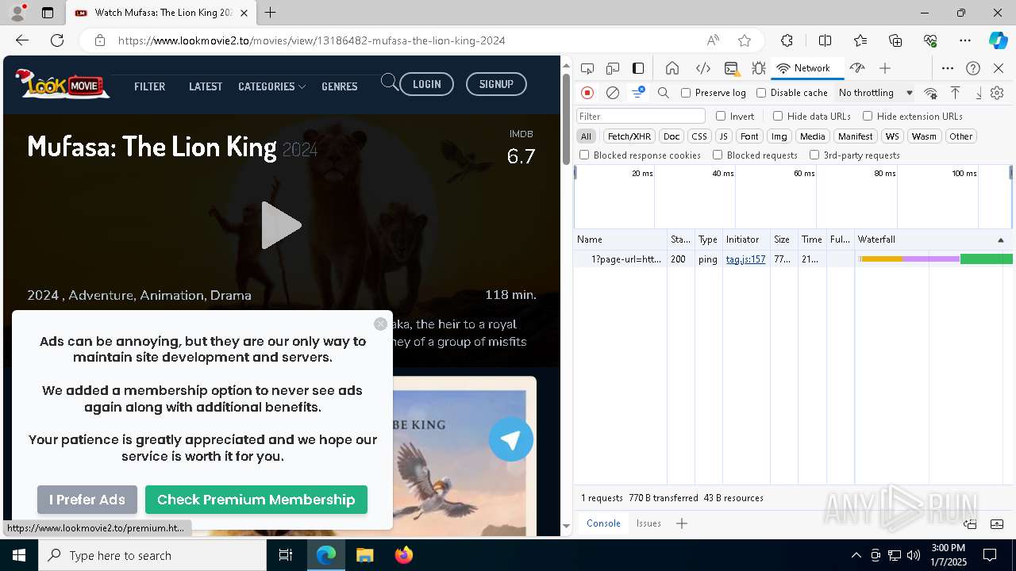Stop recording network log red button

(x=587, y=93)
